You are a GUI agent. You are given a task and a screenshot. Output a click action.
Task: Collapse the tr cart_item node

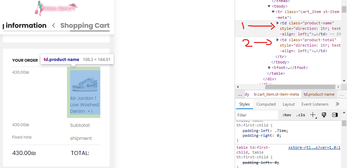(x=273, y=12)
